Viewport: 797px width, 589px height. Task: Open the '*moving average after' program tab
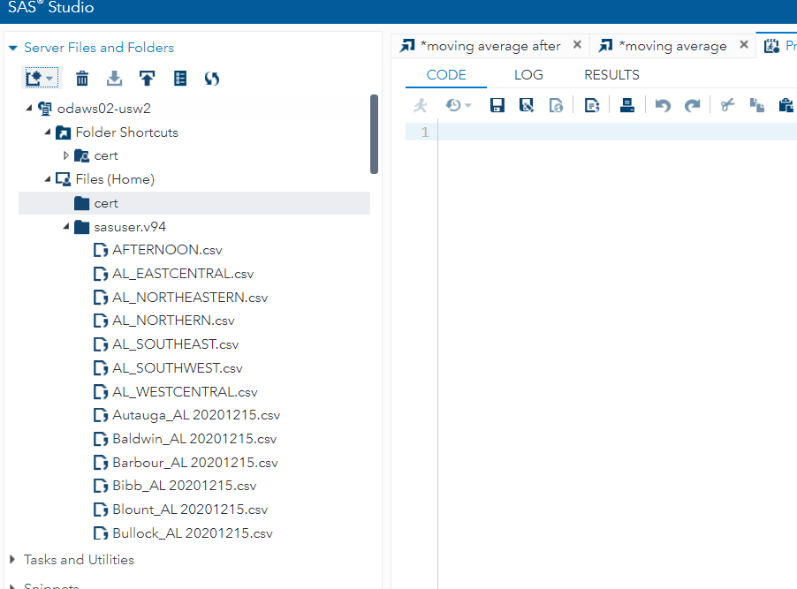click(x=490, y=46)
